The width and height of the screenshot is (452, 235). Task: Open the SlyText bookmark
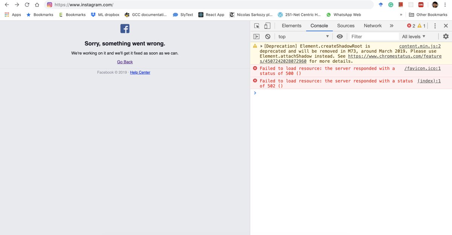coord(183,15)
